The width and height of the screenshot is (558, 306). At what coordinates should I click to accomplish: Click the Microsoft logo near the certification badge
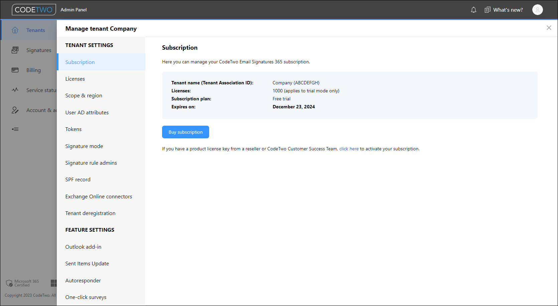pos(54,283)
